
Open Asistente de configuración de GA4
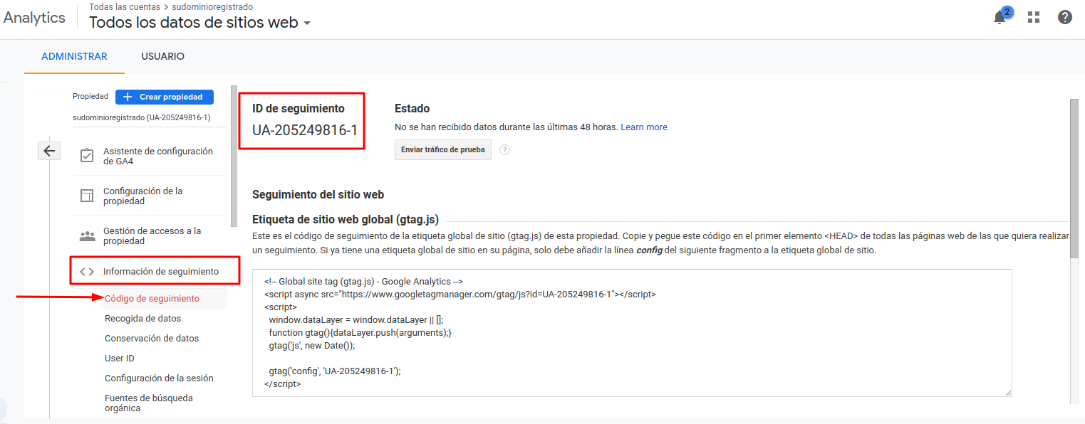coord(150,156)
